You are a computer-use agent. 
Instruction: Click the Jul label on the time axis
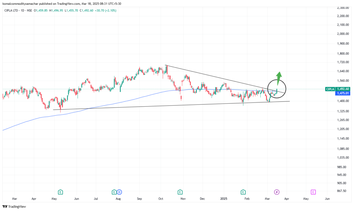tap(96, 199)
